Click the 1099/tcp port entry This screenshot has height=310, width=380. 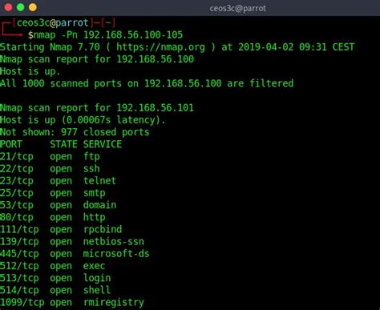pos(22,303)
